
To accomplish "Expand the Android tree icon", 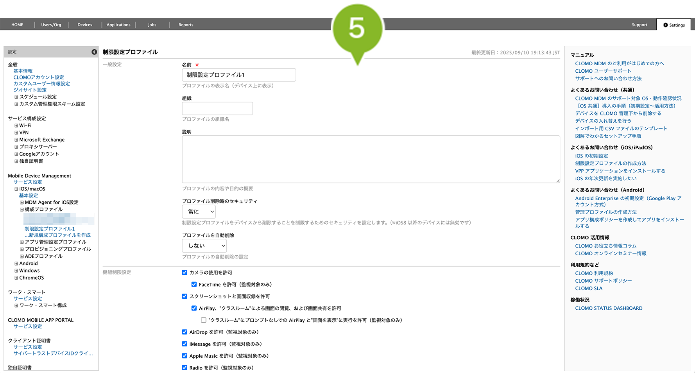I will pyautogui.click(x=16, y=264).
